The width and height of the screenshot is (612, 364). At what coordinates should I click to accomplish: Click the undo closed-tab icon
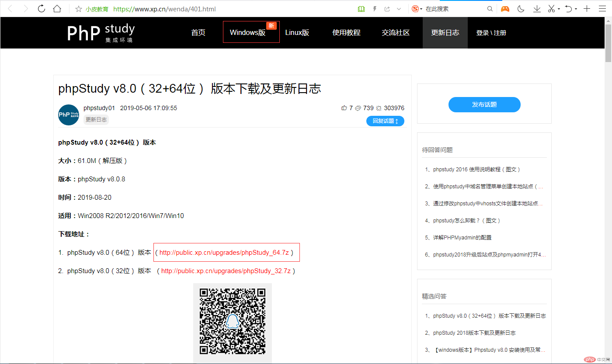tap(568, 9)
